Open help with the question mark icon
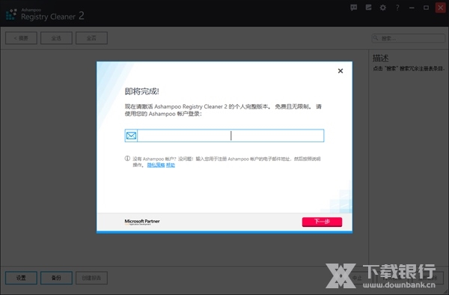 (x=397, y=7)
